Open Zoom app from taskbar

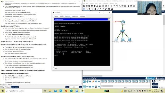77,91
